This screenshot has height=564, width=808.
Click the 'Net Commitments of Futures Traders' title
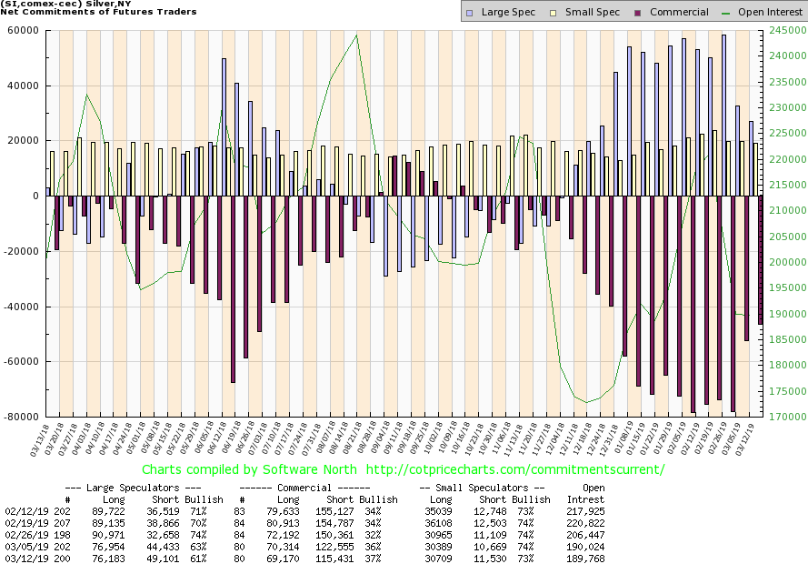94,10
